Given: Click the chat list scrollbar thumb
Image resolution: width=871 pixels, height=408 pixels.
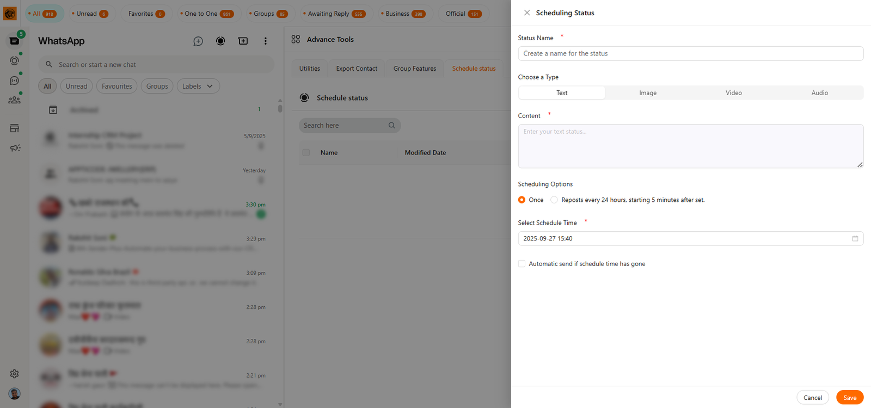Looking at the screenshot, I should pyautogui.click(x=280, y=108).
